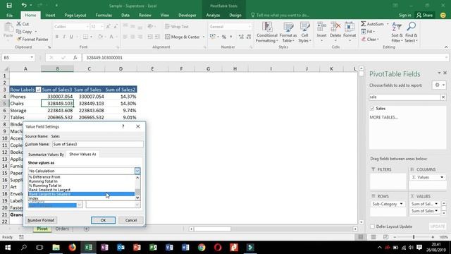Switch to the Insert ribbon tab

pos(50,15)
